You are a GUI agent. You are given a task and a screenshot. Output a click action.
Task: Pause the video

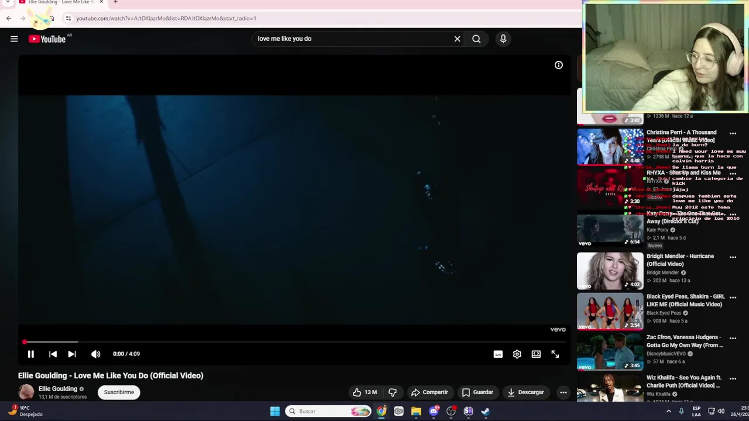point(31,354)
